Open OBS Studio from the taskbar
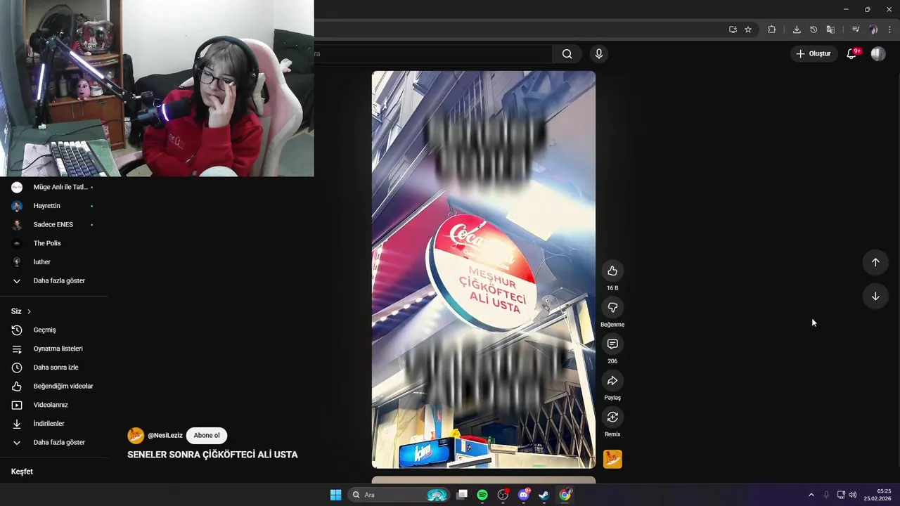The height and width of the screenshot is (506, 900). (x=503, y=495)
